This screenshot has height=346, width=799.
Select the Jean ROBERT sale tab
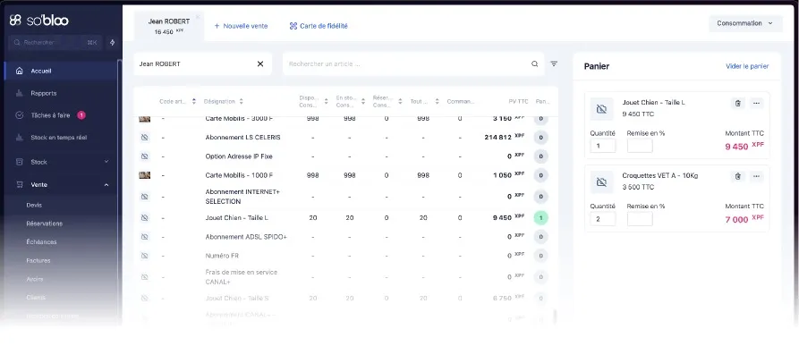point(169,26)
